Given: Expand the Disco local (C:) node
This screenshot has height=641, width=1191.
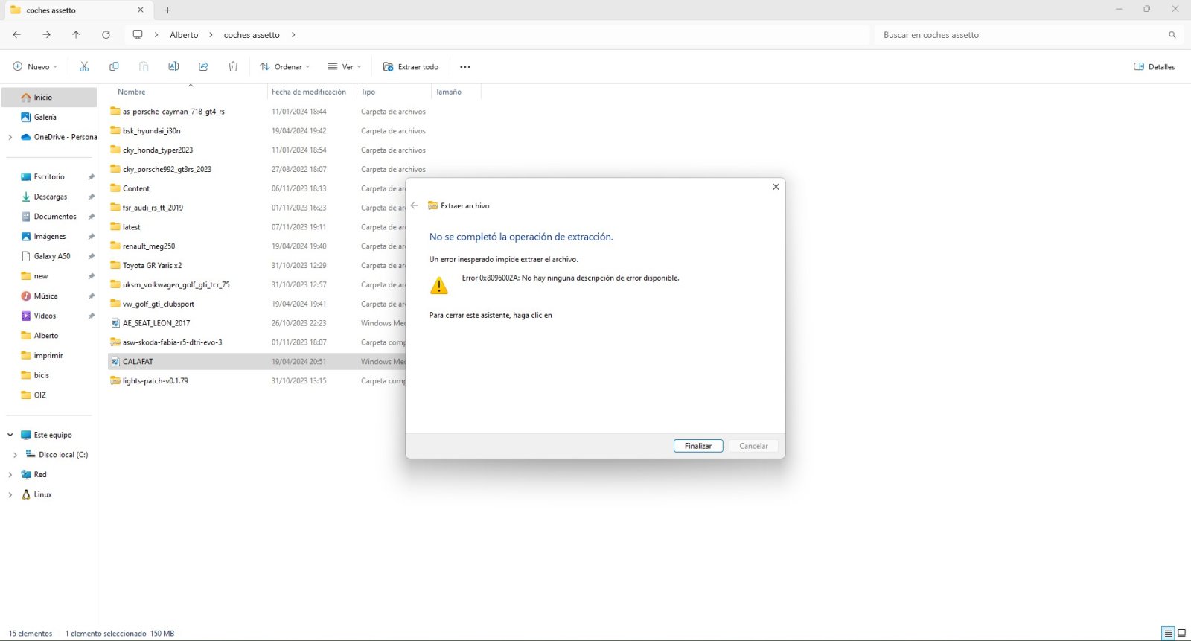Looking at the screenshot, I should [15, 455].
